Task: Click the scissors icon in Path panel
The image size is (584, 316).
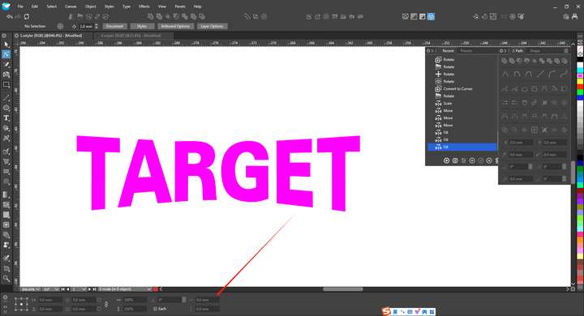Action: pyautogui.click(x=544, y=130)
